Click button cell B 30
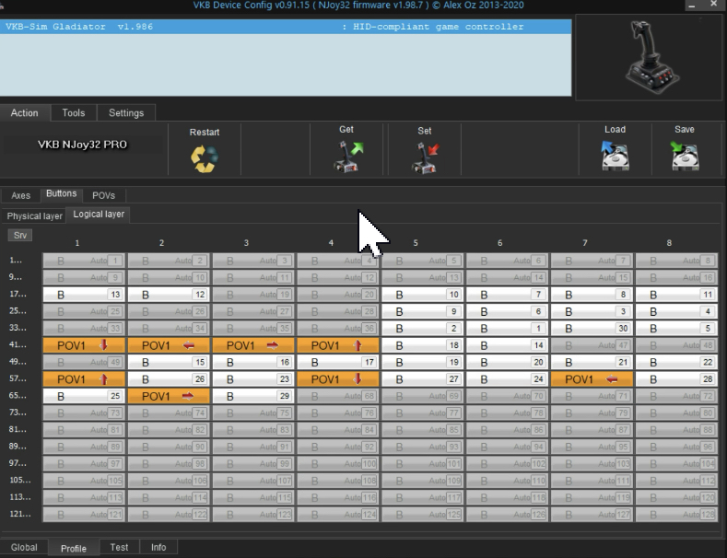The image size is (727, 558). coord(592,328)
